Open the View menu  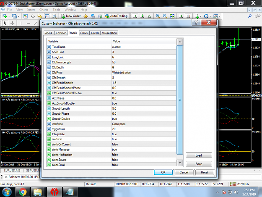20,10
